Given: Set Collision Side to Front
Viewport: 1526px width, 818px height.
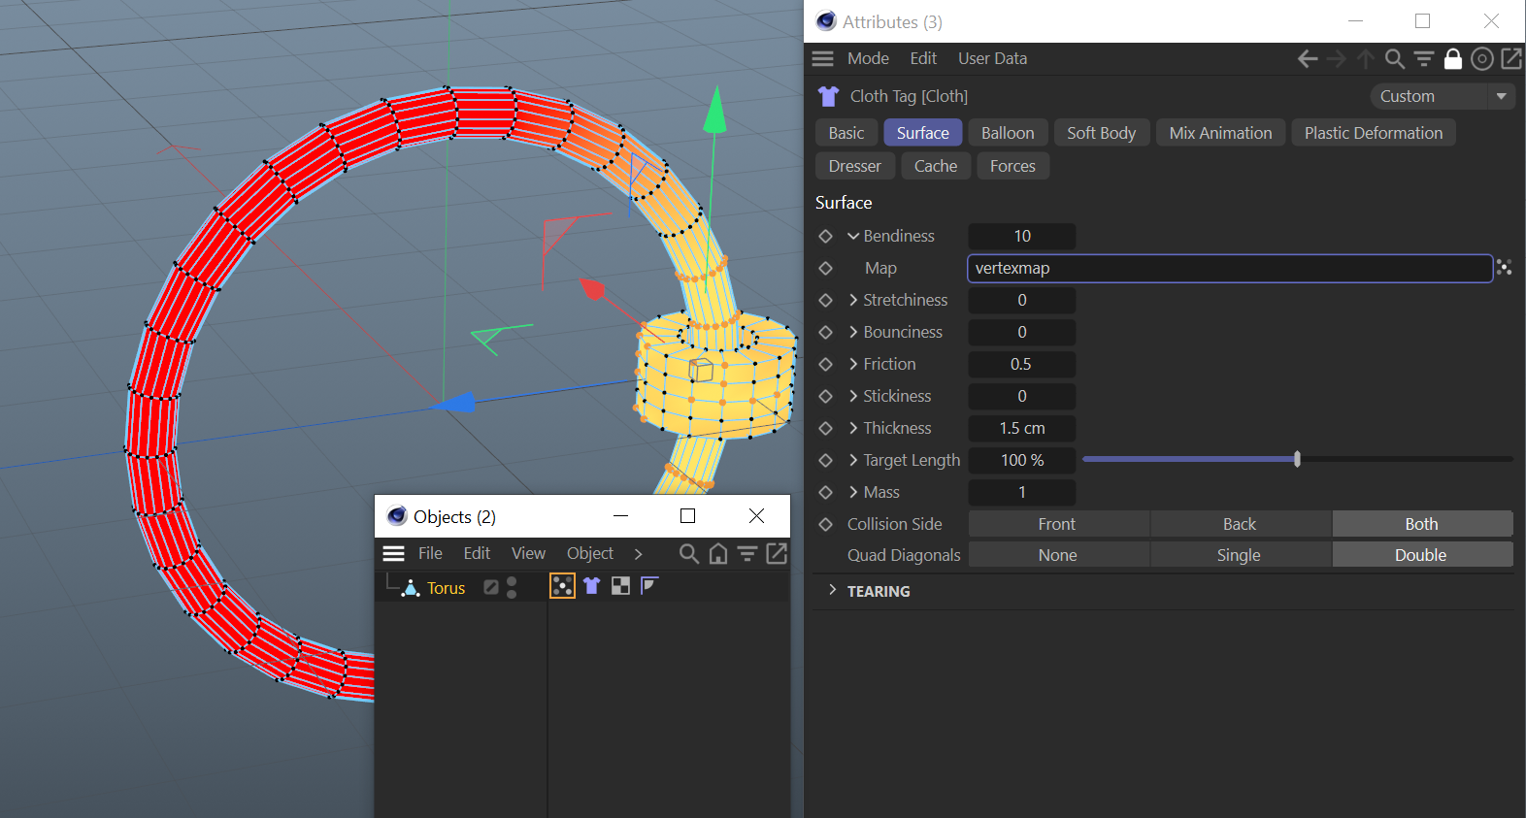Looking at the screenshot, I should point(1058,524).
